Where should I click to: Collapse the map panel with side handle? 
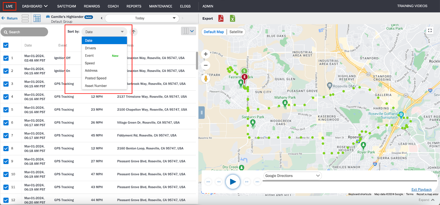click(x=202, y=112)
